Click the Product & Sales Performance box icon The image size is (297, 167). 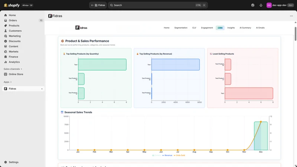[62, 41]
